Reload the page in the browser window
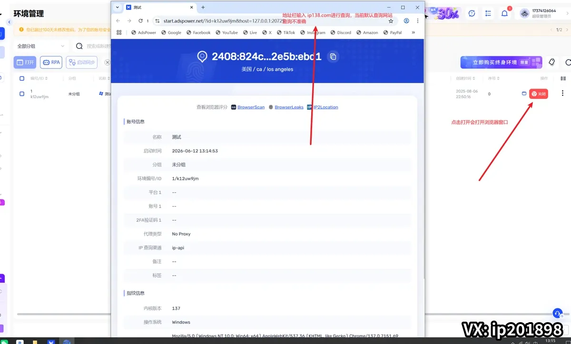 (x=141, y=21)
